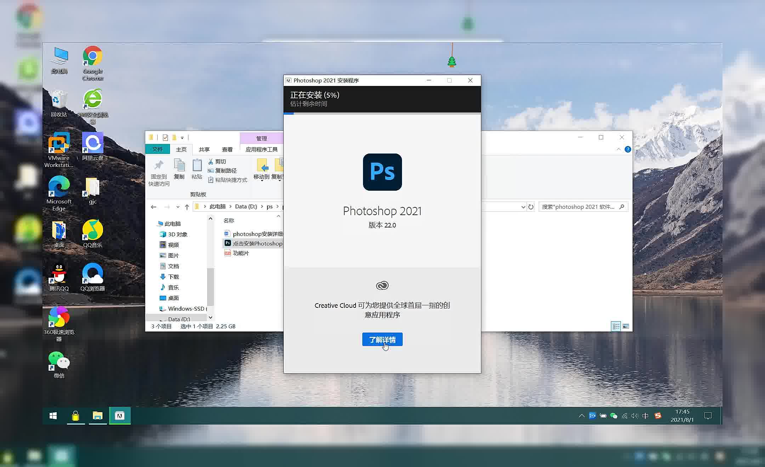The width and height of the screenshot is (765, 467).
Task: Launch the 腾讯QQ desktop shortcut
Action: (x=59, y=277)
